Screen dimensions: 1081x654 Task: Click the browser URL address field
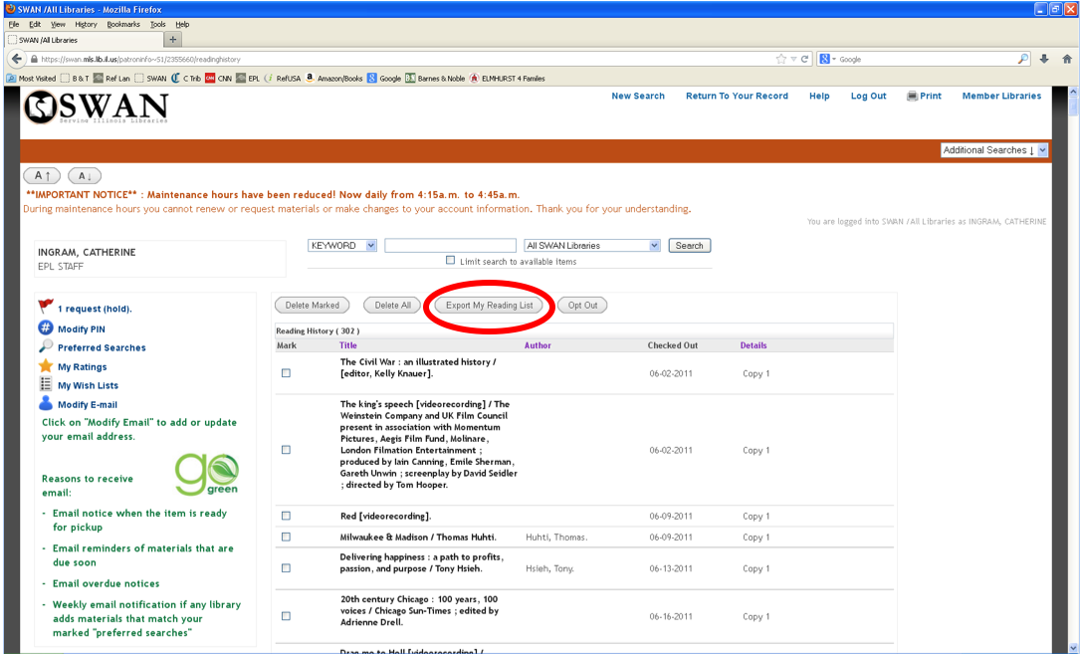(x=407, y=60)
